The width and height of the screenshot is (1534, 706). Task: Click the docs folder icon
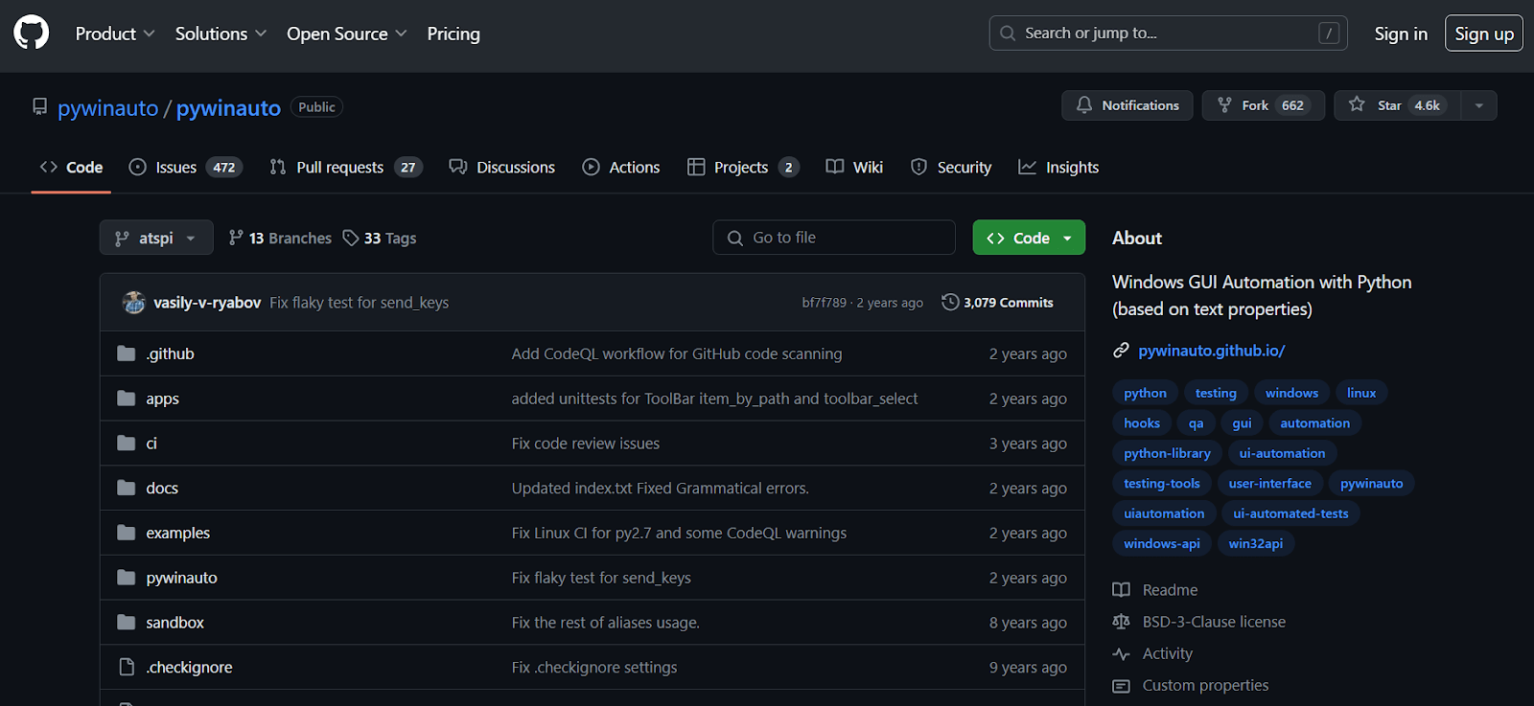click(126, 488)
